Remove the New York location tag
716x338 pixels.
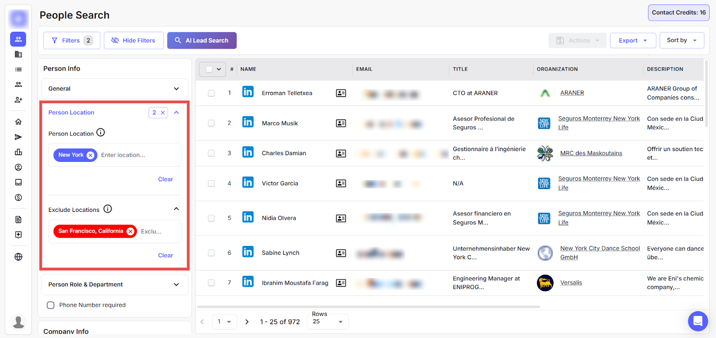pyautogui.click(x=90, y=155)
